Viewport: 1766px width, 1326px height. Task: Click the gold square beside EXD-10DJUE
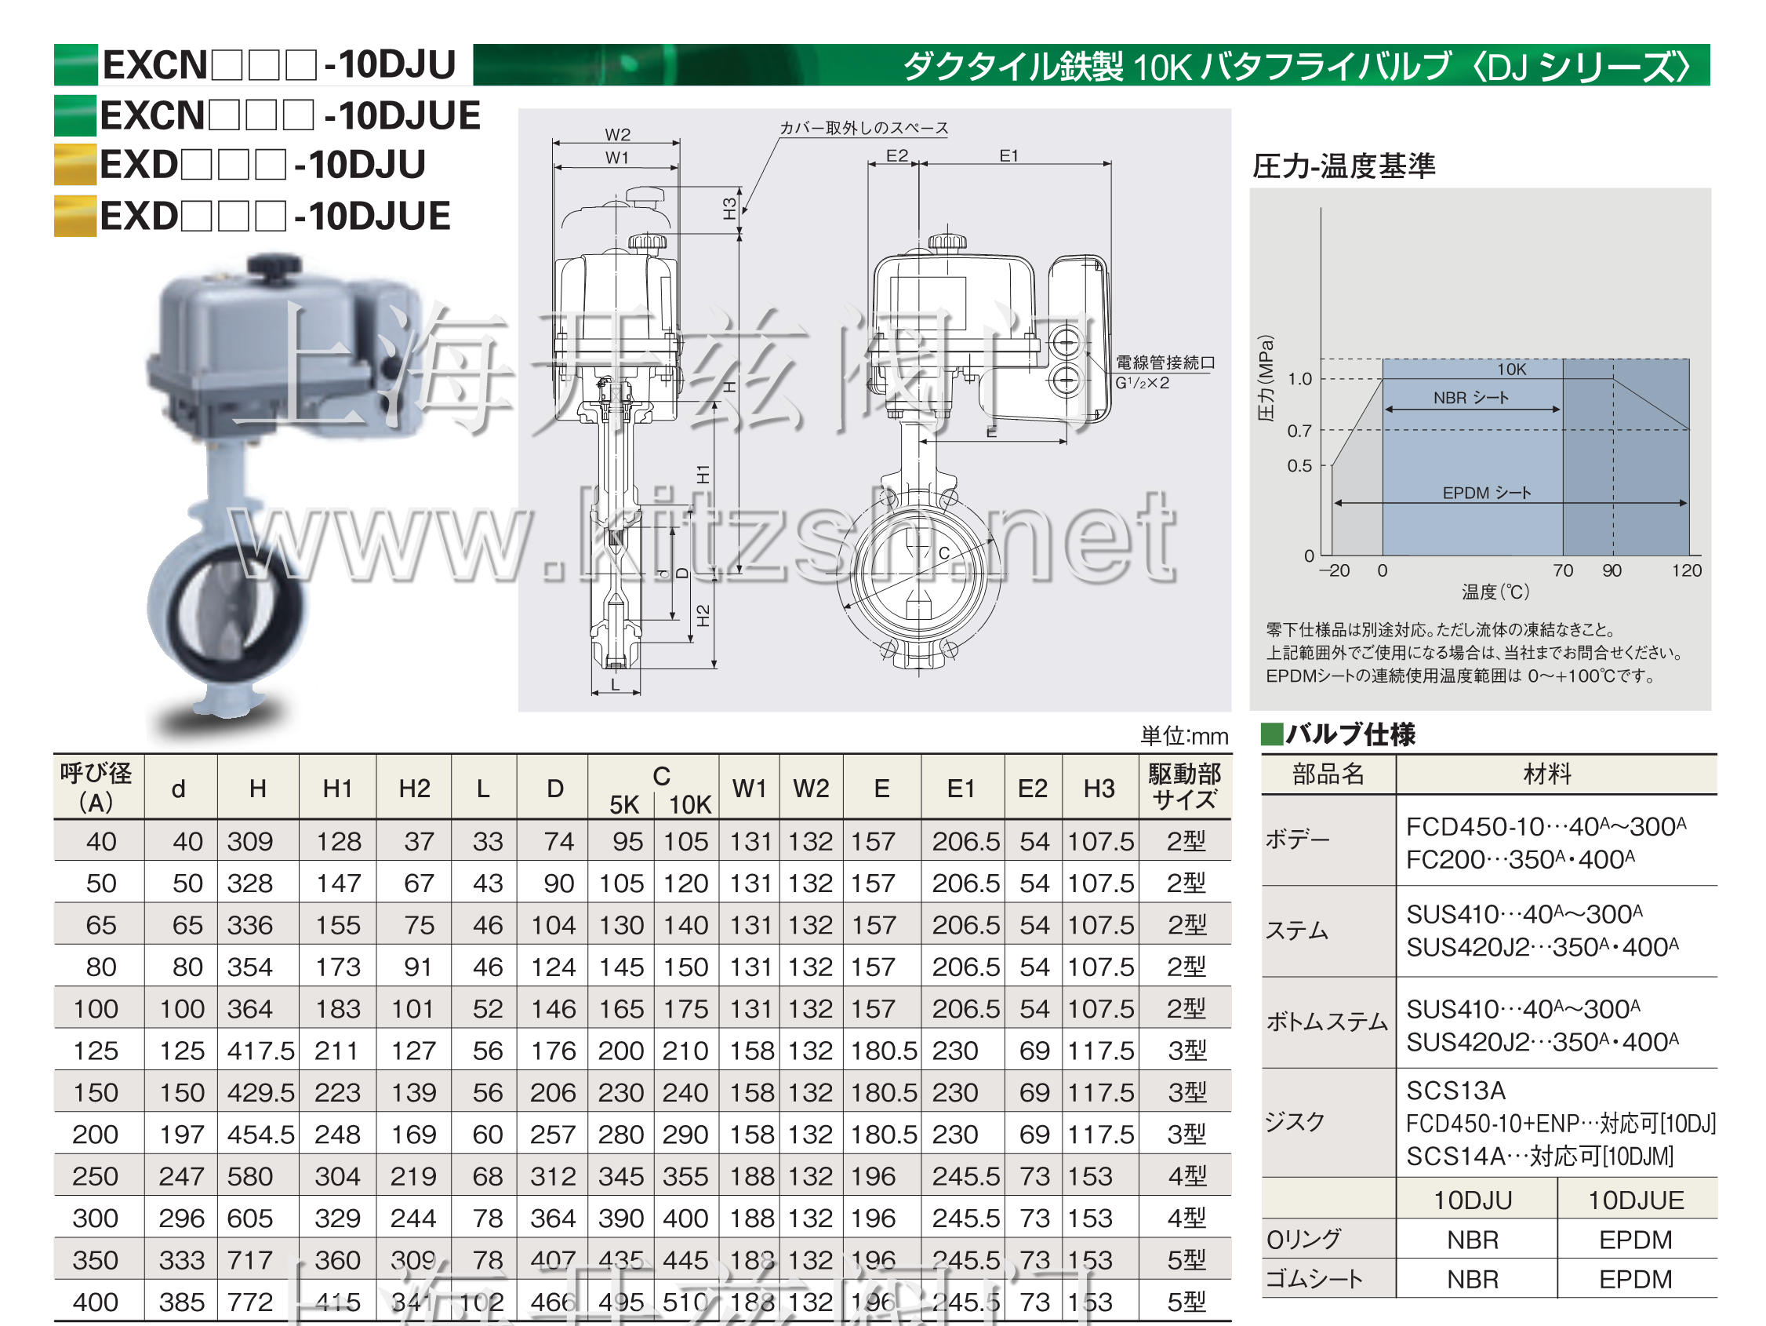pyautogui.click(x=75, y=217)
